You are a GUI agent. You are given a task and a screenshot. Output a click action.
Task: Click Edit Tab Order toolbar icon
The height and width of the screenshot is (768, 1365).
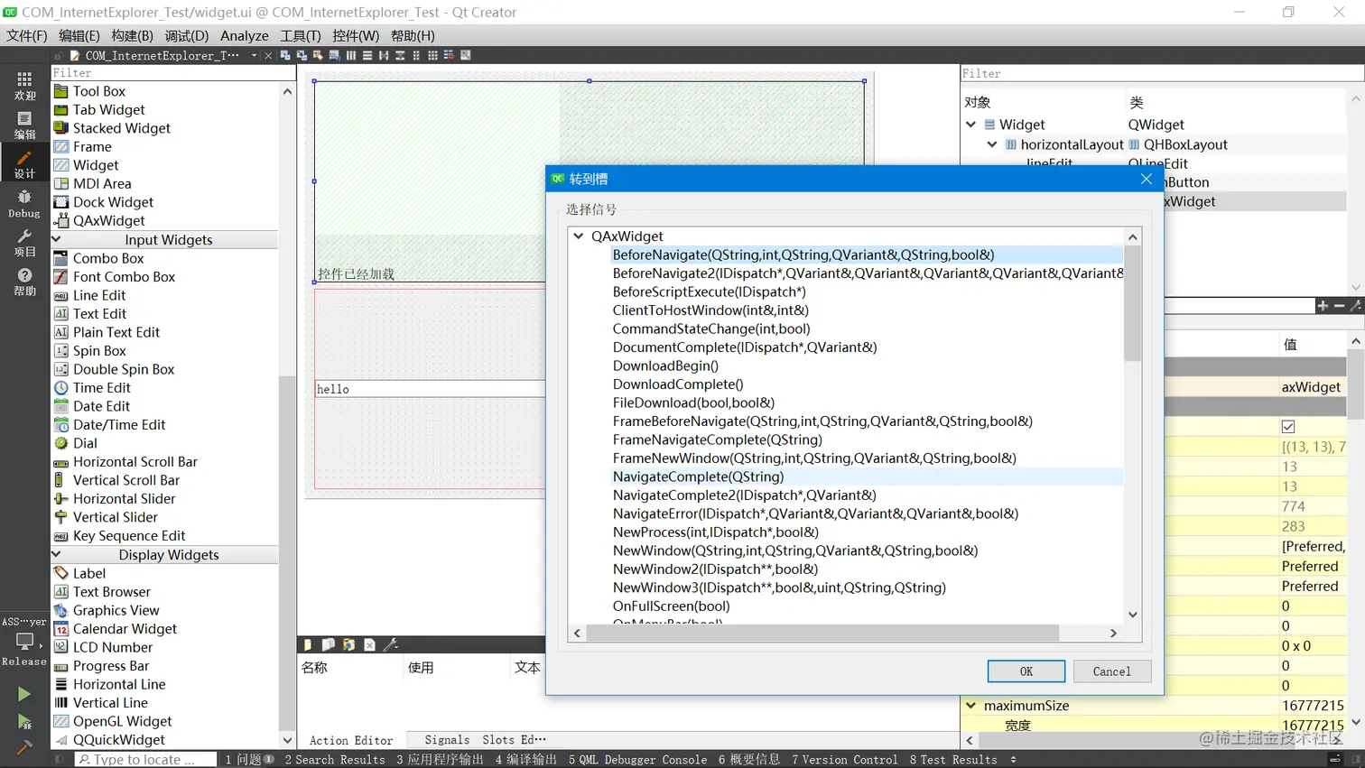coord(334,55)
